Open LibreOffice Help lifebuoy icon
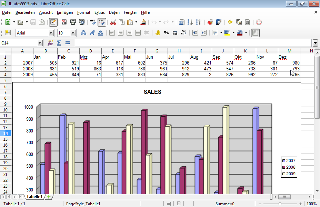 tap(259, 22)
